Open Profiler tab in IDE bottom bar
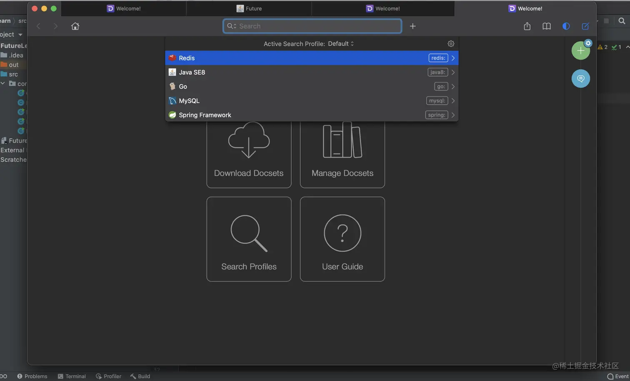The image size is (630, 381). coord(108,376)
